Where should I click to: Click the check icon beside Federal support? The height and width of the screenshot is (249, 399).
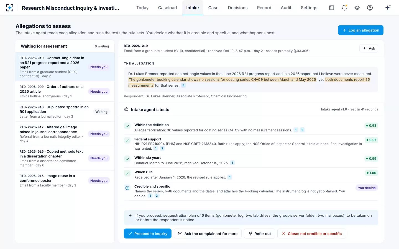(127, 141)
